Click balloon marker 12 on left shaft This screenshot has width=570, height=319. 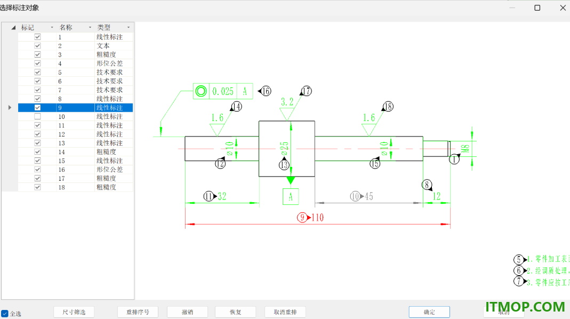point(220,163)
